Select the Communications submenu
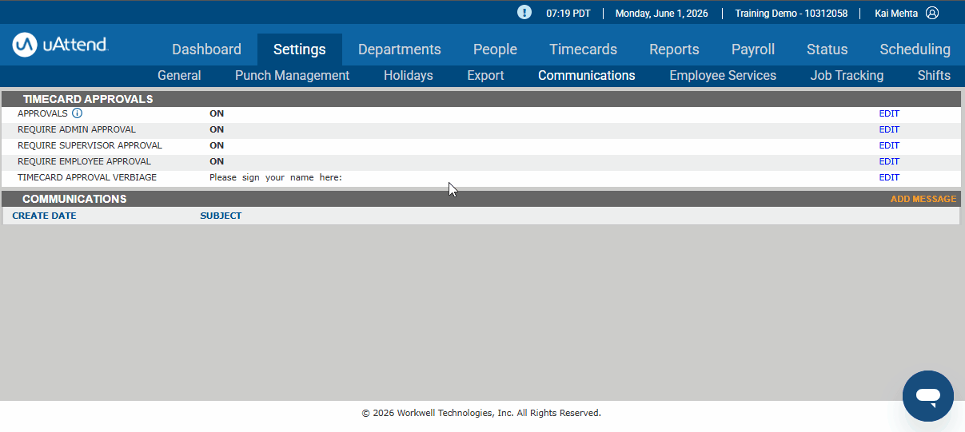965x432 pixels. click(x=587, y=76)
